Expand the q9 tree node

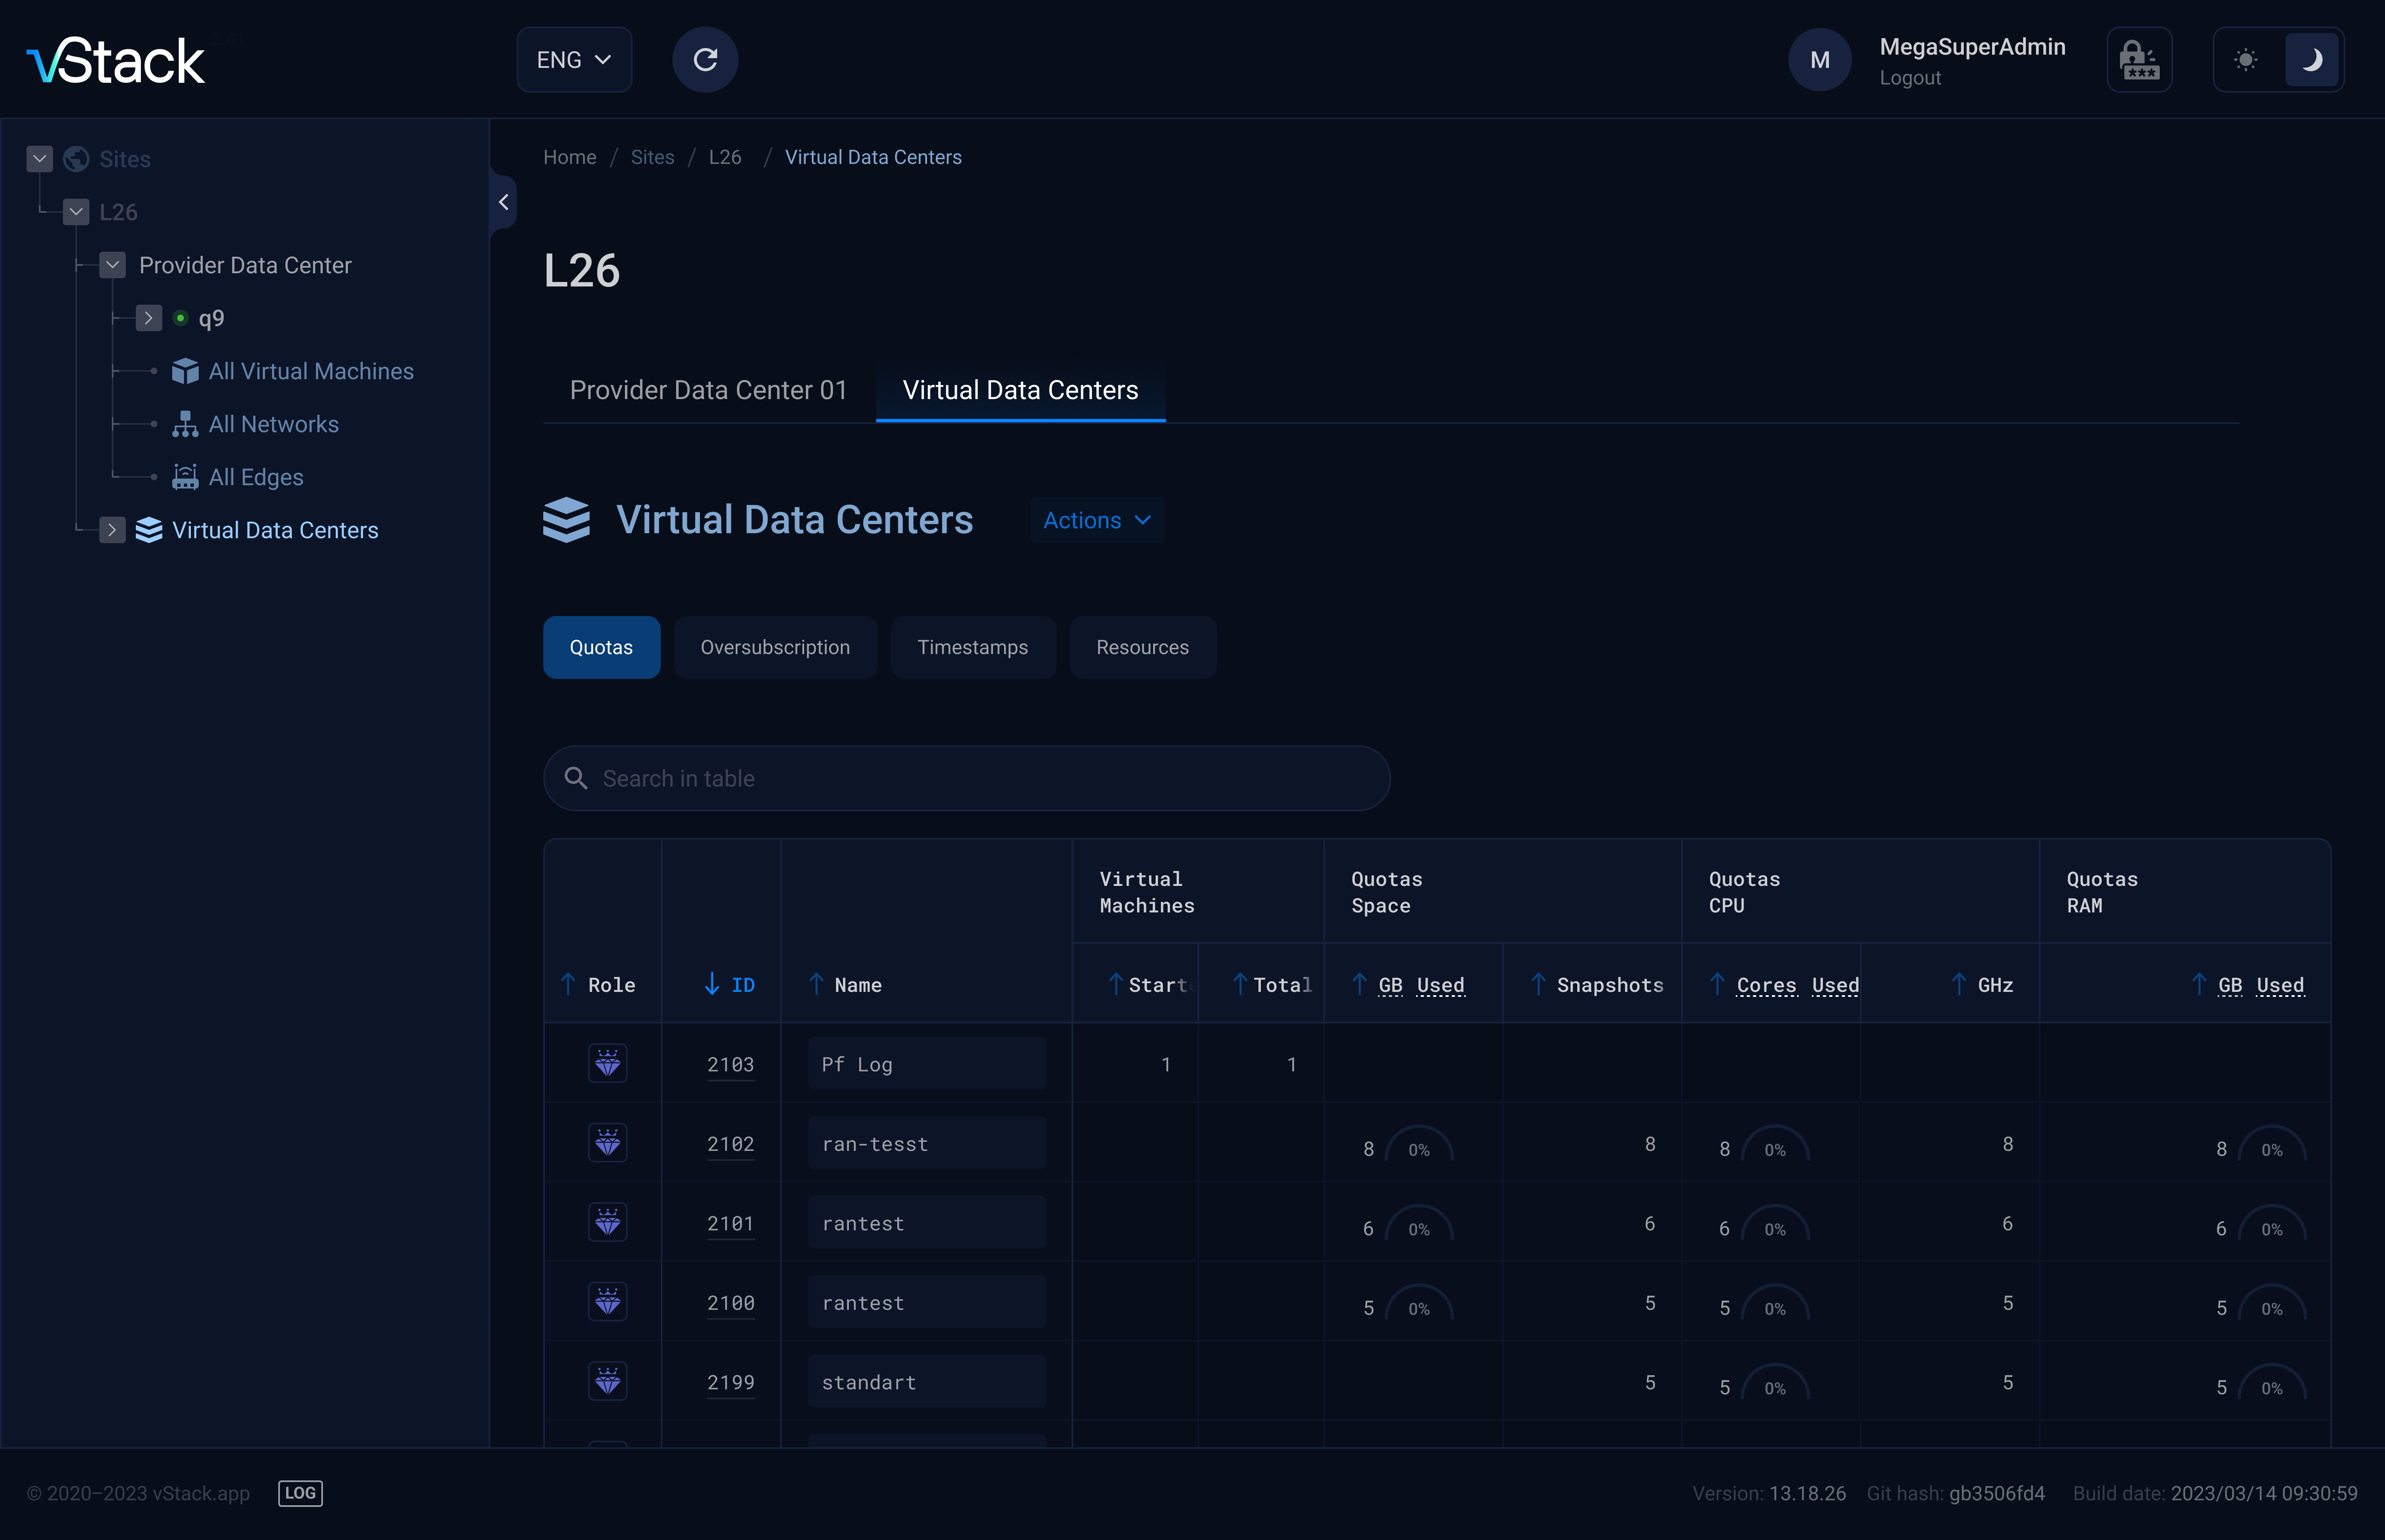(x=149, y=318)
